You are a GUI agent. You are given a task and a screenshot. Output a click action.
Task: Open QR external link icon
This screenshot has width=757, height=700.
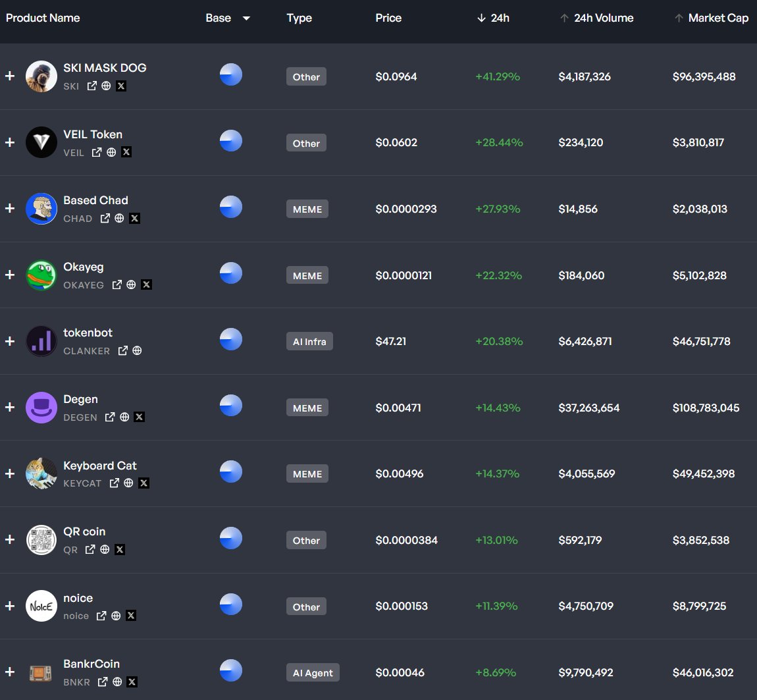tap(90, 550)
